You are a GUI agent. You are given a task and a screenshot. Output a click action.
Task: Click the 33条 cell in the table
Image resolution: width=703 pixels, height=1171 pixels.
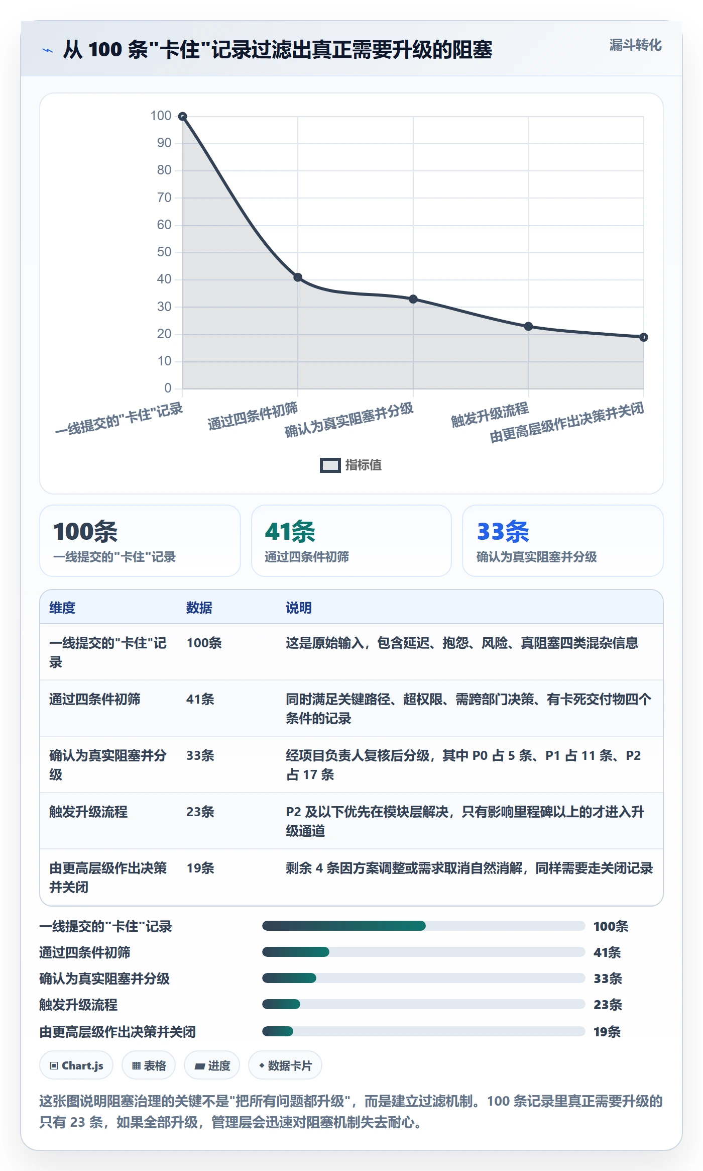pos(200,755)
